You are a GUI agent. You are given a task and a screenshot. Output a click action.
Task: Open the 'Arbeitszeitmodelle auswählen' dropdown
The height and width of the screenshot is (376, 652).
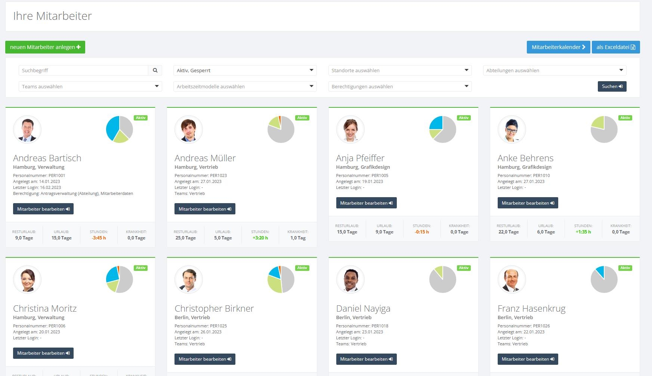coord(245,86)
